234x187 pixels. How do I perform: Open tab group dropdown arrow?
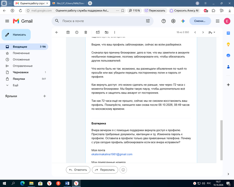(x=10, y=3)
